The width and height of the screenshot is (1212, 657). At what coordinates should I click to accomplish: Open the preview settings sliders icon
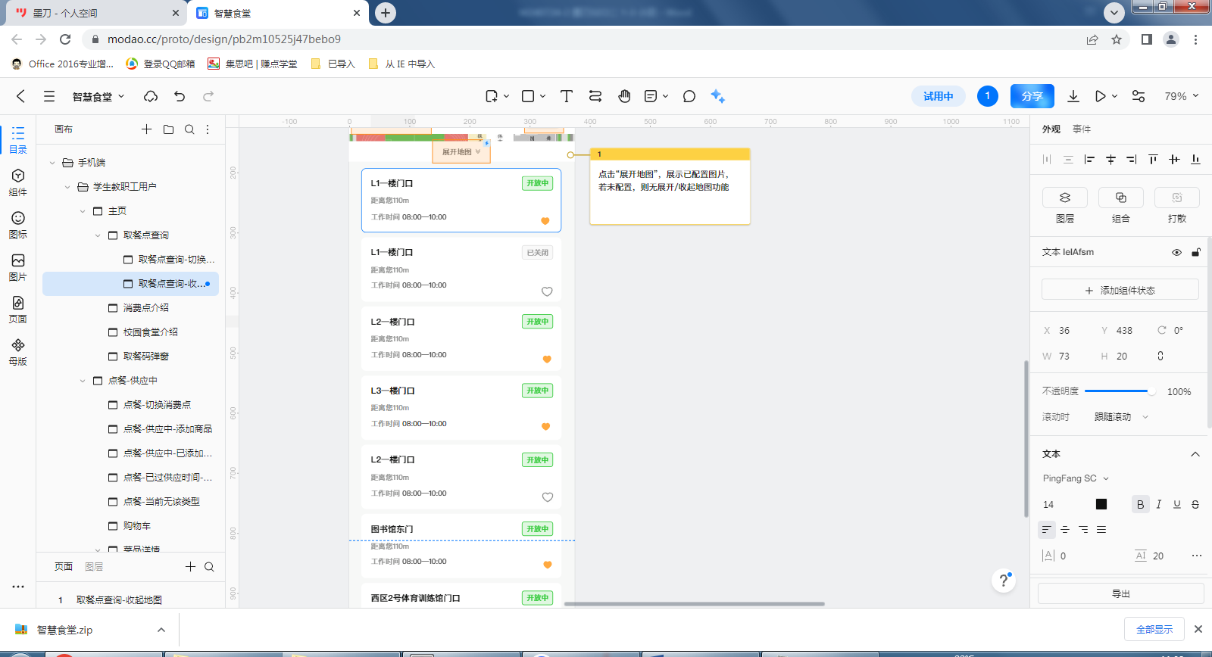pyautogui.click(x=1139, y=96)
